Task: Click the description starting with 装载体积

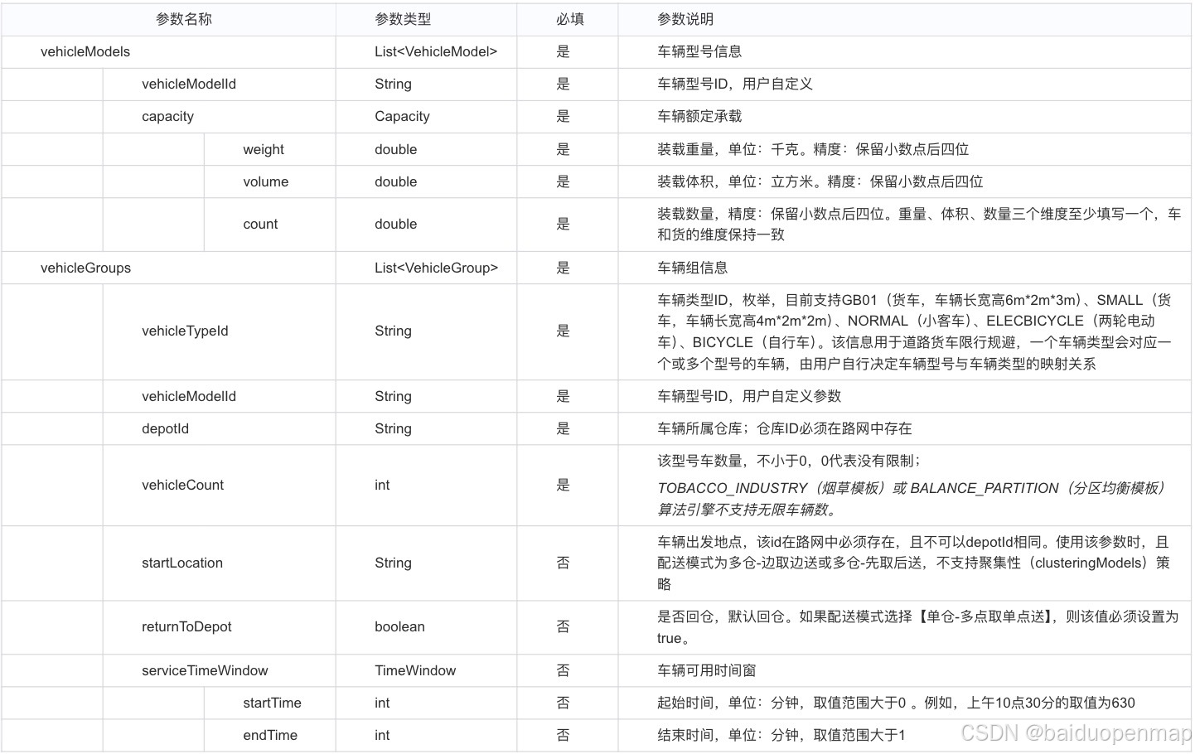Action: 820,181
